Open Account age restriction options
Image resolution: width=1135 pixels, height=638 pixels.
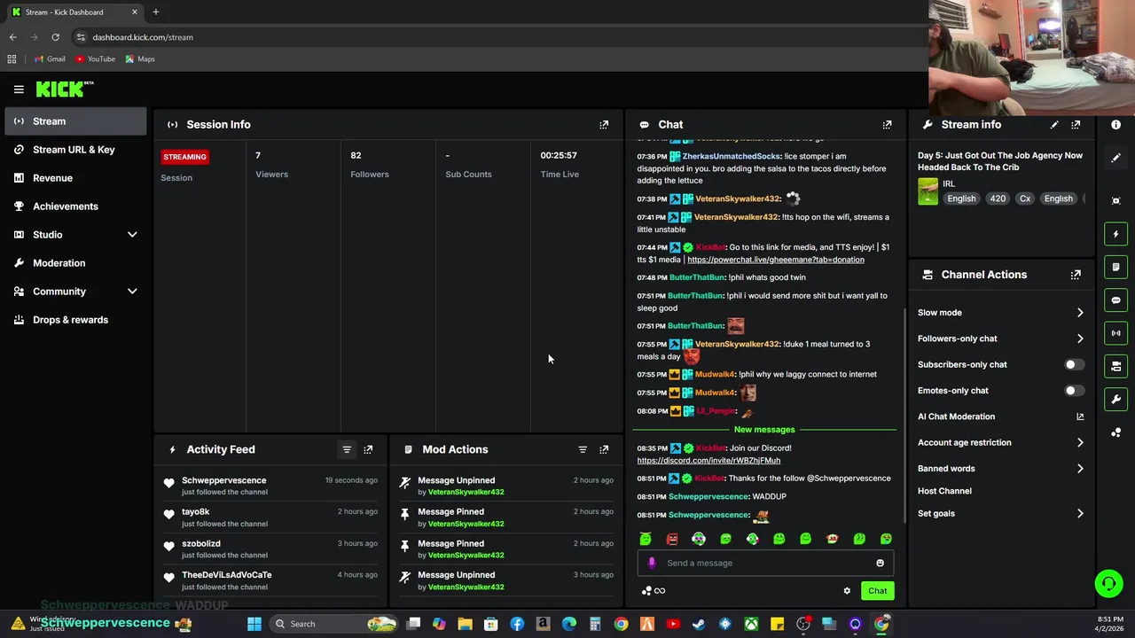pos(1000,442)
